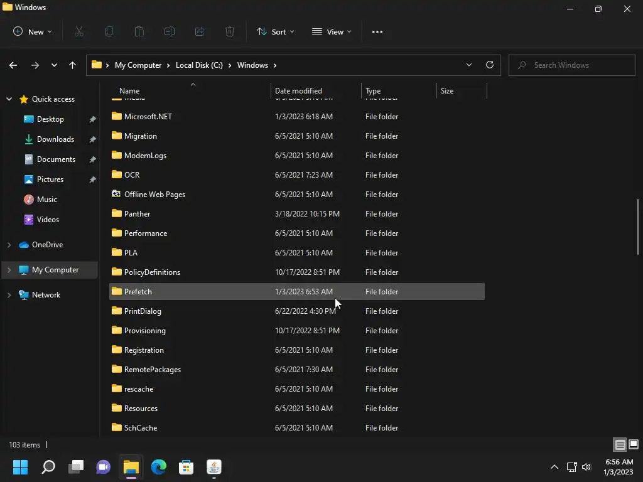This screenshot has height=482, width=643.
Task: Select the PolicyDefinitions folder
Action: (297, 272)
